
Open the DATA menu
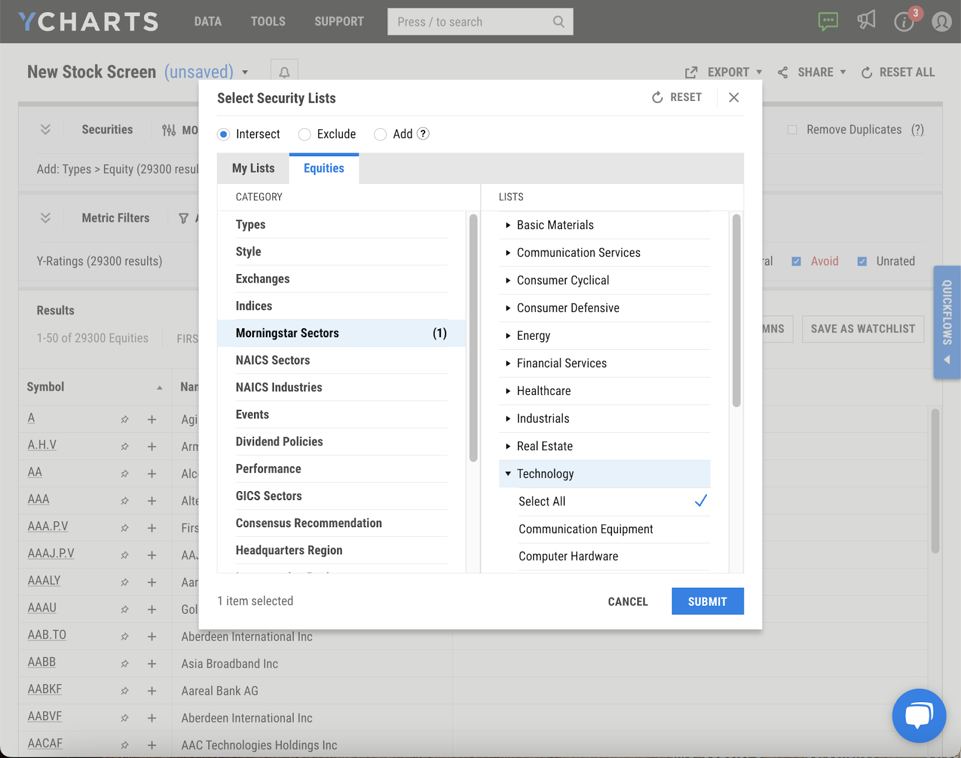[x=208, y=22]
